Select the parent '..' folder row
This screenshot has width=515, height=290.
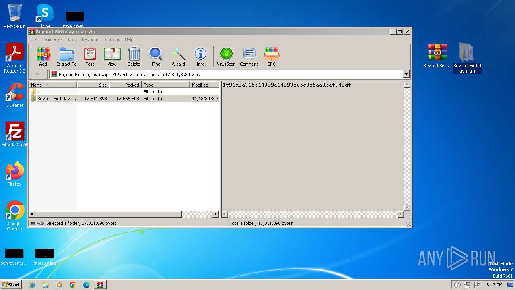click(124, 92)
